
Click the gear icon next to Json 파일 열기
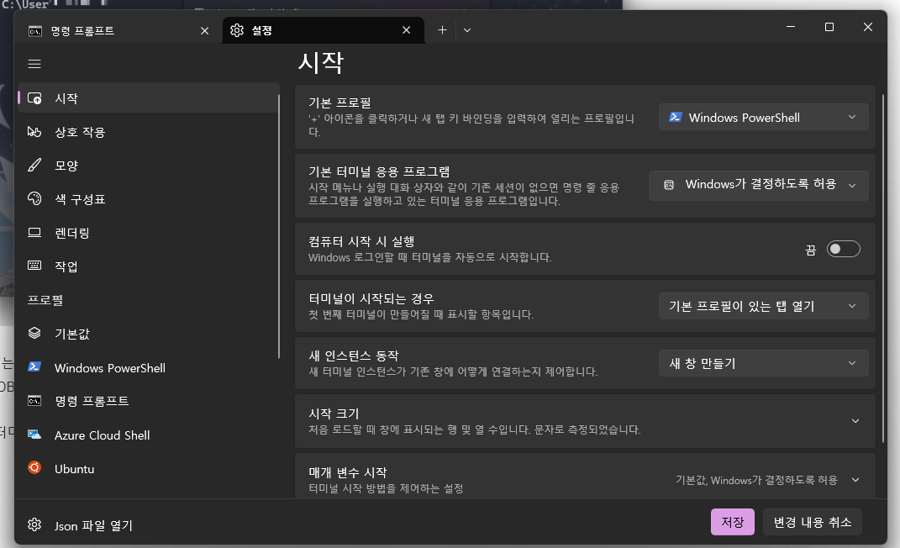[x=34, y=524]
